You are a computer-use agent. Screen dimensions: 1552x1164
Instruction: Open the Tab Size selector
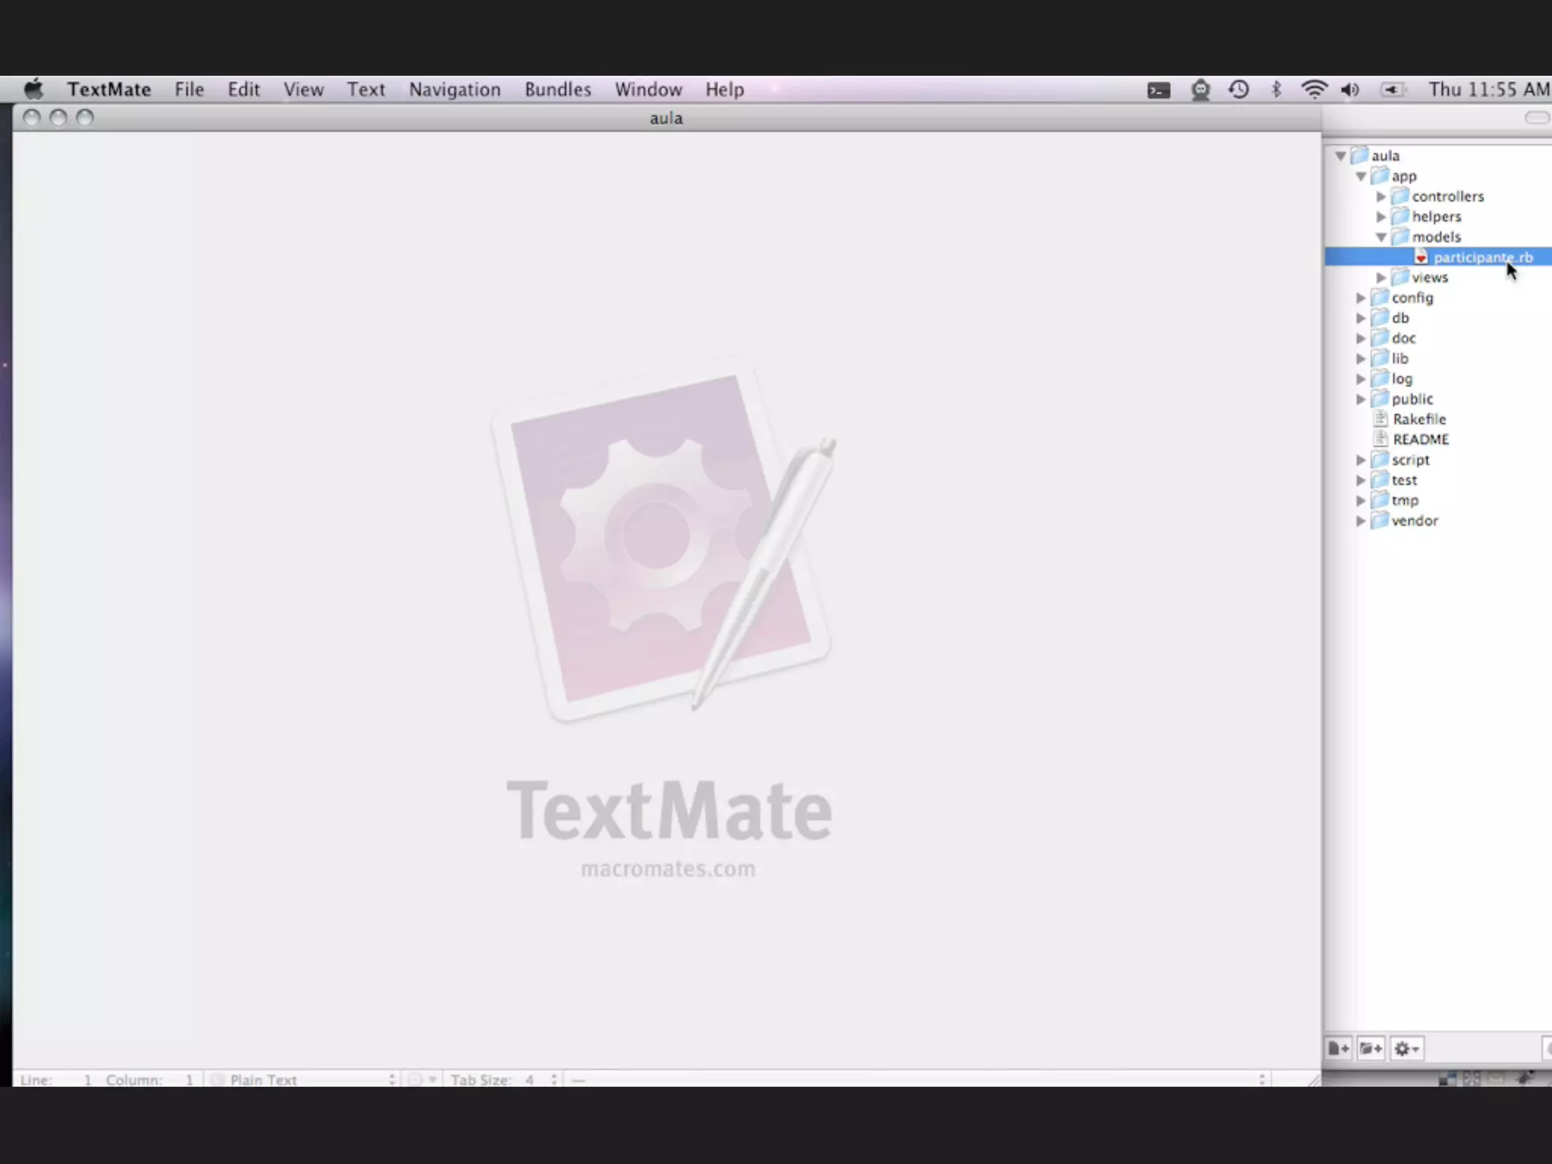(x=504, y=1079)
